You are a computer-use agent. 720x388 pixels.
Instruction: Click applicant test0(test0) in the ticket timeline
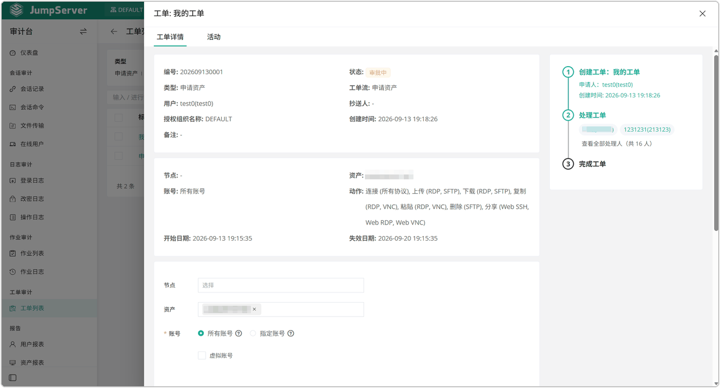(617, 85)
